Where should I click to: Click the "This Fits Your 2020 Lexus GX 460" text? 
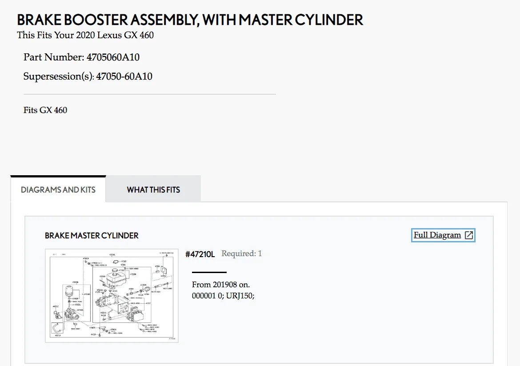(85, 35)
